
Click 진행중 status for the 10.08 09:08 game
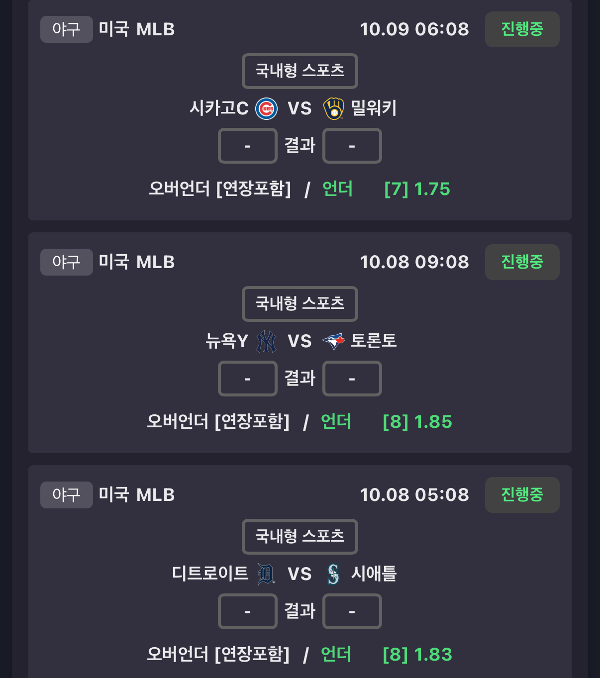tap(522, 262)
